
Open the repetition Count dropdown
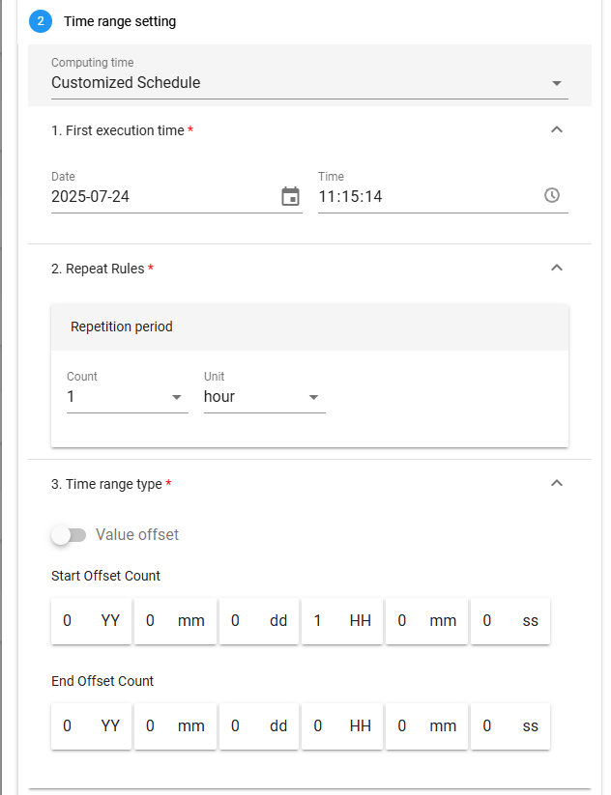[x=127, y=396]
